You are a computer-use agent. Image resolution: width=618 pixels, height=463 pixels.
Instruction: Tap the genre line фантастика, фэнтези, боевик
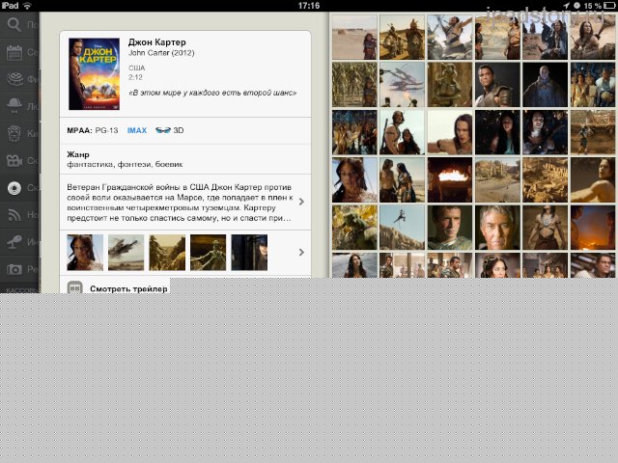pyautogui.click(x=125, y=165)
